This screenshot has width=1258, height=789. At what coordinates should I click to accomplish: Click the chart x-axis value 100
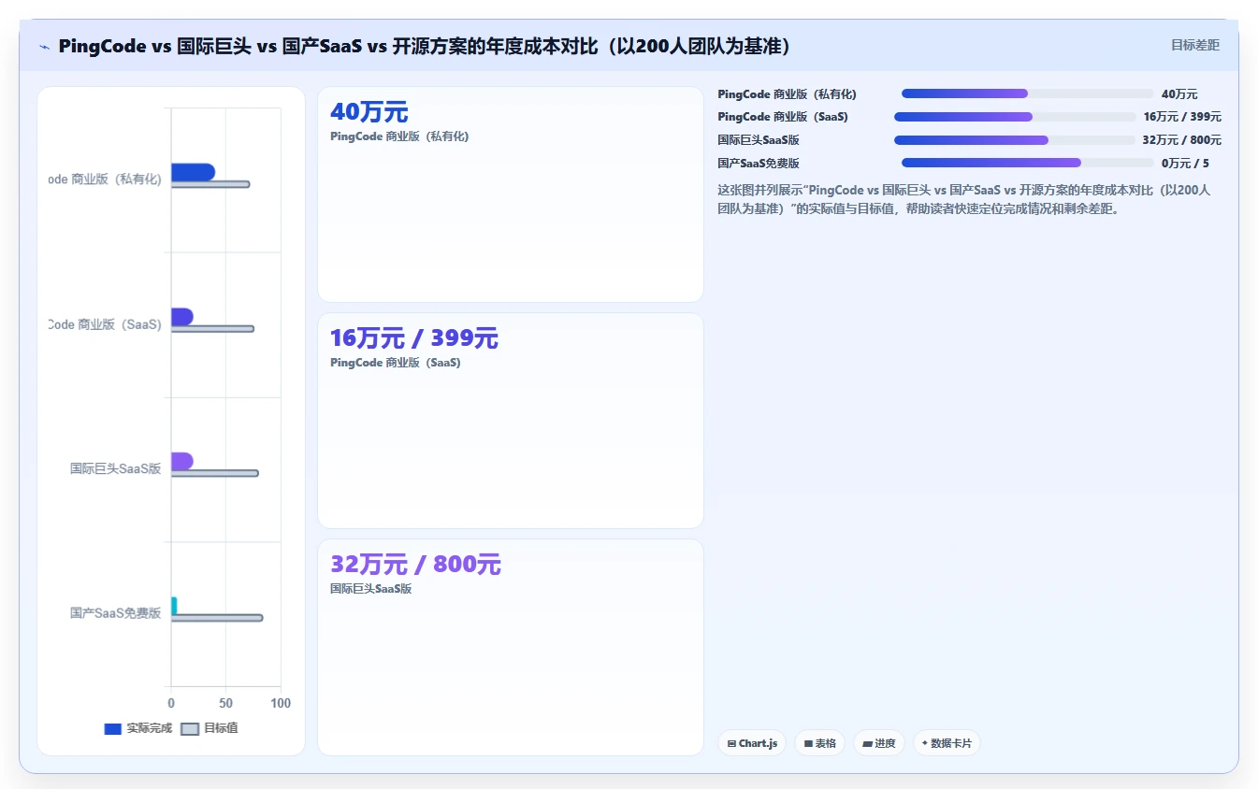point(281,703)
